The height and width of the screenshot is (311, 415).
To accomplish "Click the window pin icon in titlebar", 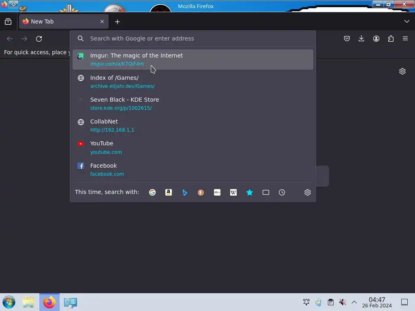I will pos(13,4).
